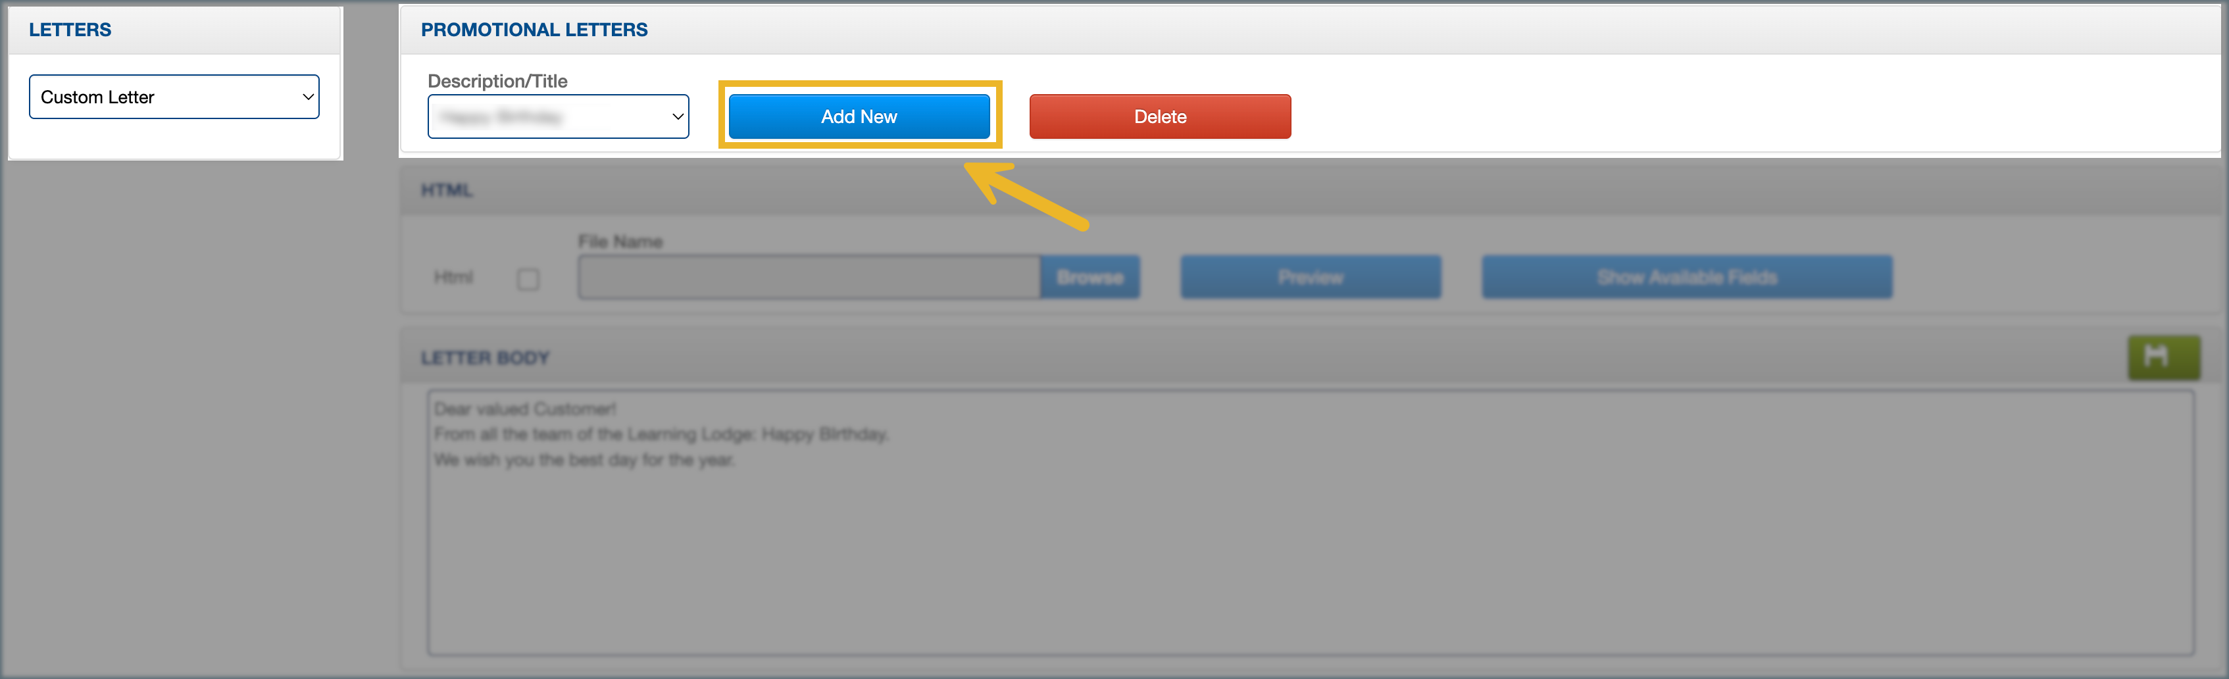
Task: Click the chevron arrow of Custom Letter selector
Action: (x=307, y=97)
